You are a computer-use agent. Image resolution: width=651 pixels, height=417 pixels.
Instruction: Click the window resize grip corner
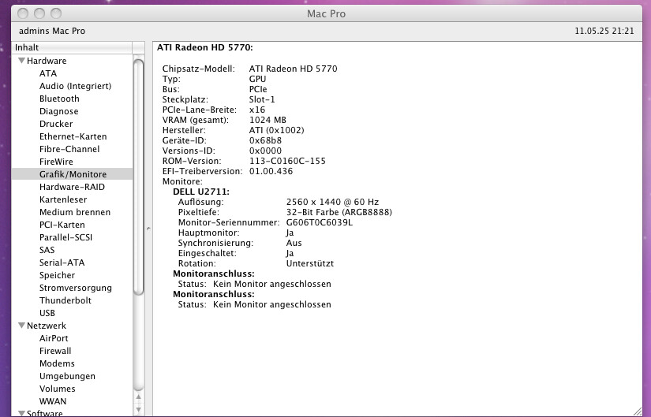click(638, 411)
